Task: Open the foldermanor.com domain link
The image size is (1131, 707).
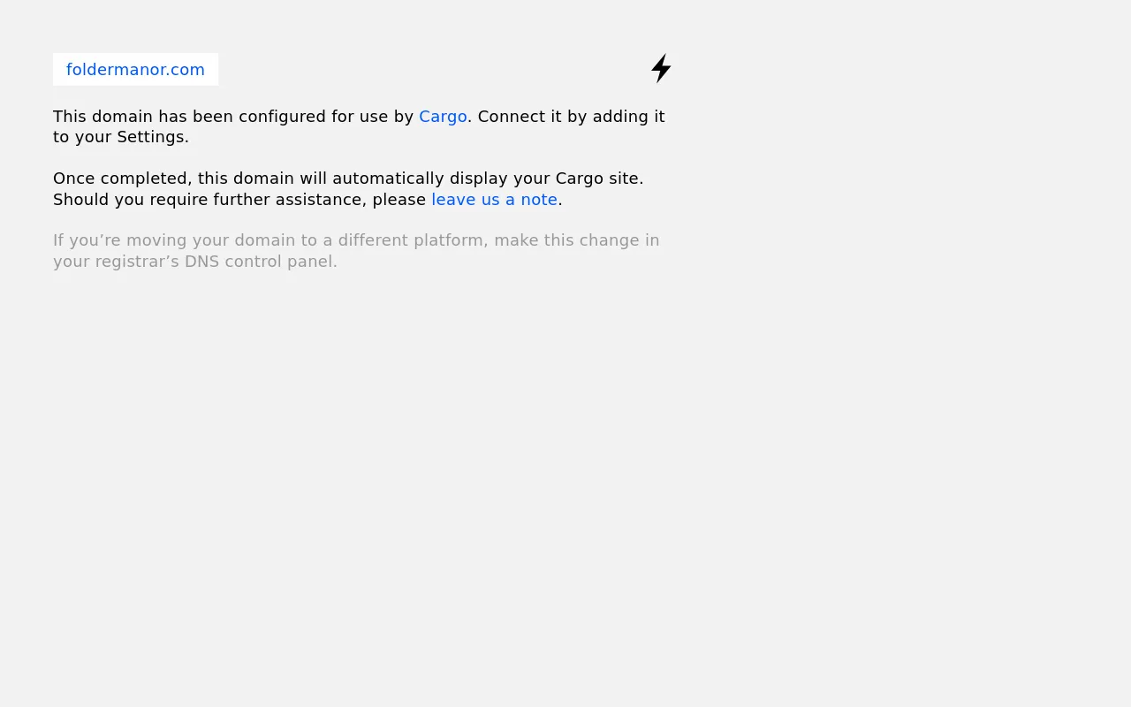Action: [135, 70]
